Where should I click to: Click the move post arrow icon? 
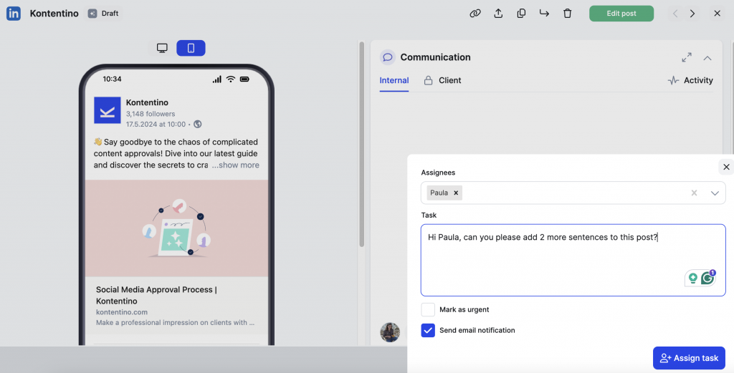point(544,14)
